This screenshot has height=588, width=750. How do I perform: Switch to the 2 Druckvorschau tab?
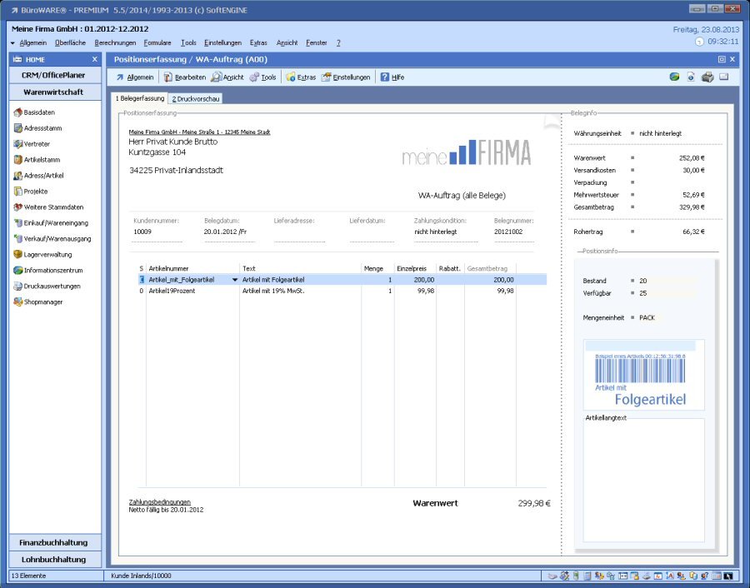[x=196, y=98]
